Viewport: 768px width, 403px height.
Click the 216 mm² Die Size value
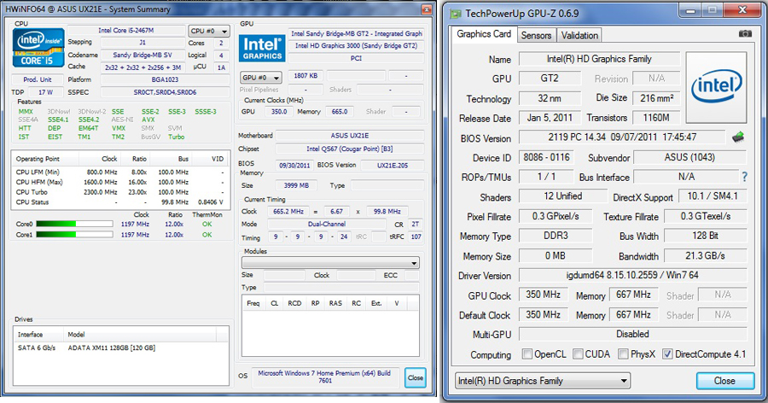tap(657, 98)
